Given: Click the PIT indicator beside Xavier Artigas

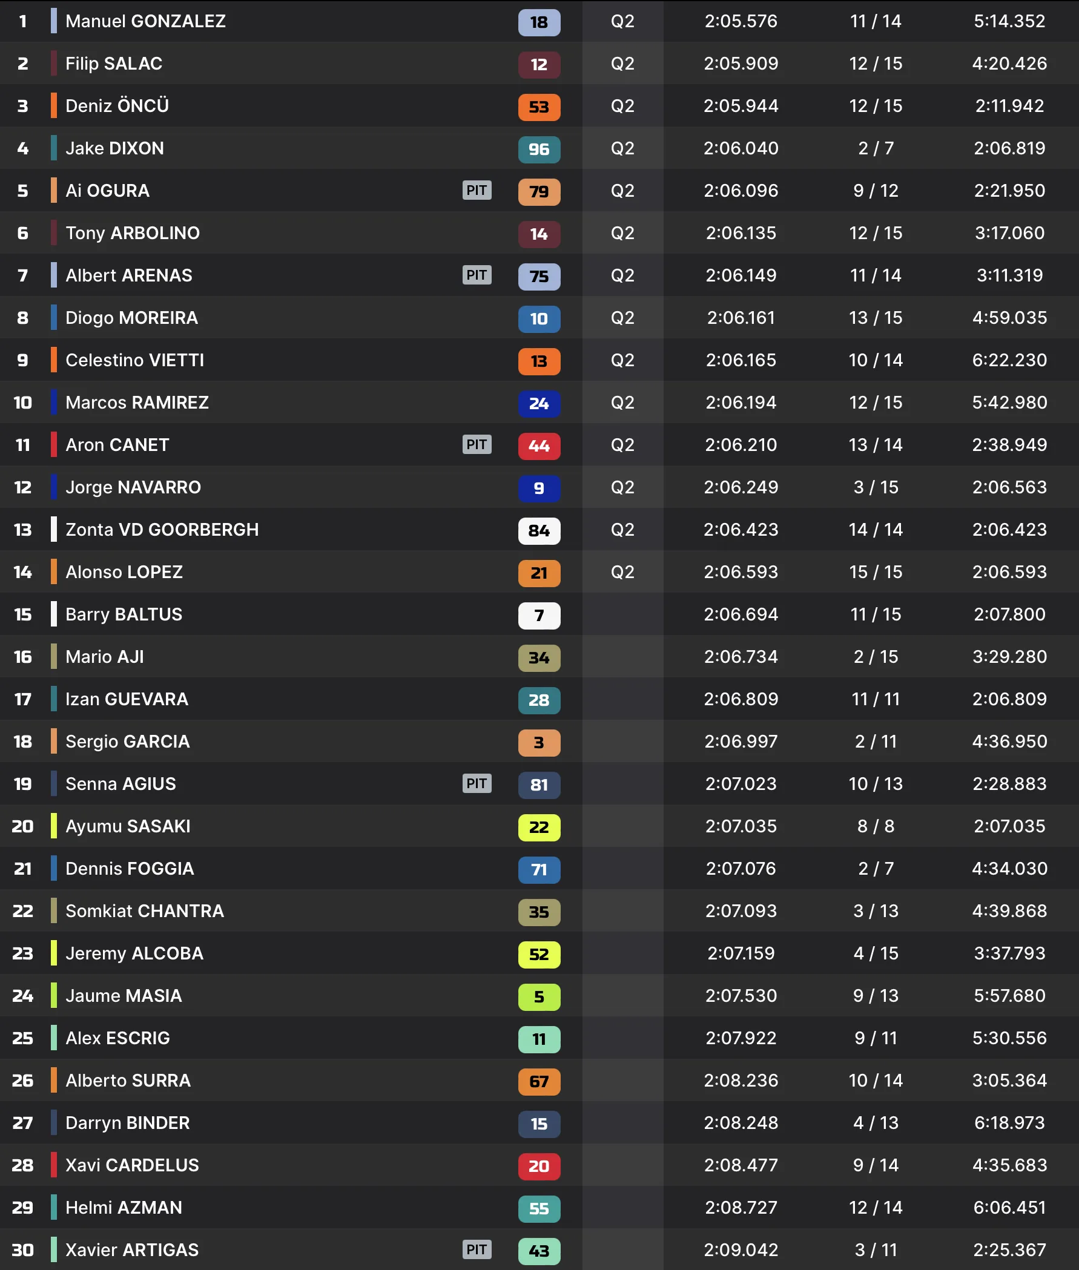Looking at the screenshot, I should tap(477, 1249).
